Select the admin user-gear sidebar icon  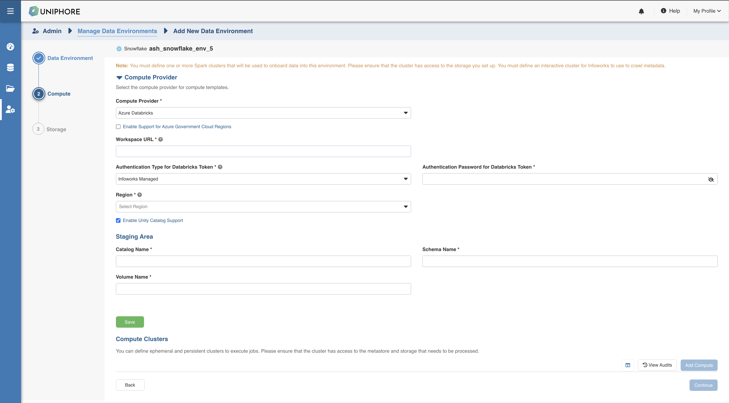pos(10,109)
